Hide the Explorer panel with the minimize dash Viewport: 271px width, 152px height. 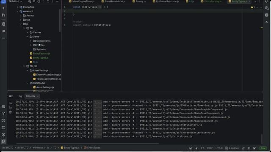pyautogui.click(x=57, y=1)
